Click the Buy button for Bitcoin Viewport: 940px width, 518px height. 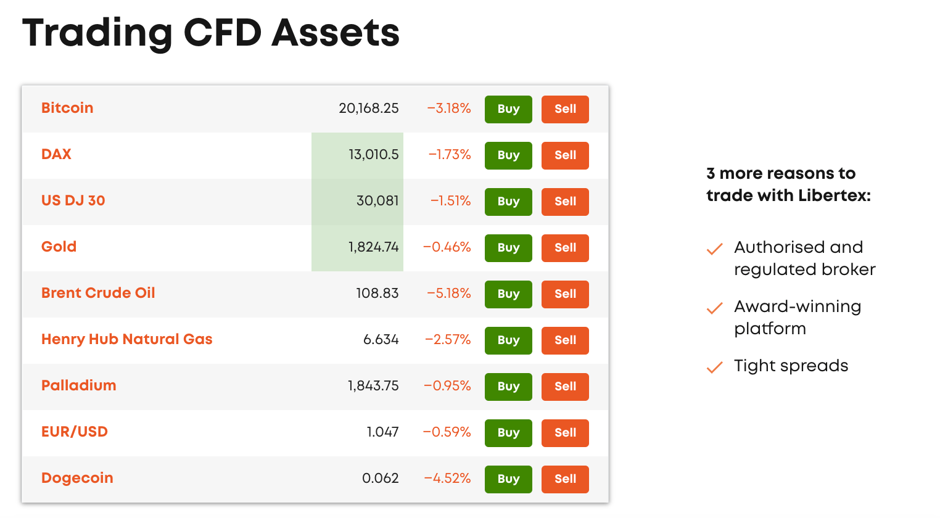click(x=508, y=109)
